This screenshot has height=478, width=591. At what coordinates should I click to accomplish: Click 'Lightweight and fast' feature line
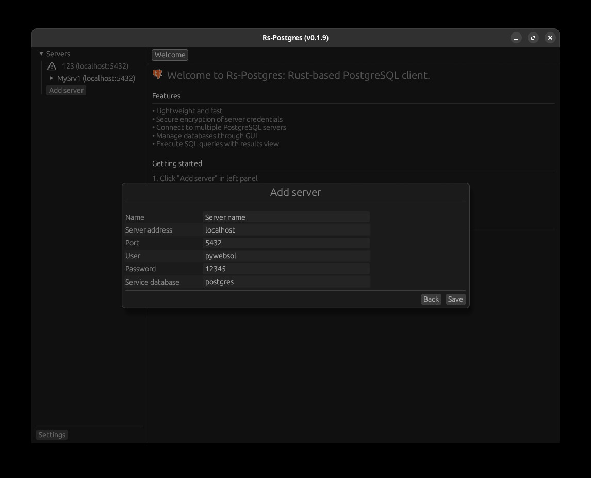189,111
